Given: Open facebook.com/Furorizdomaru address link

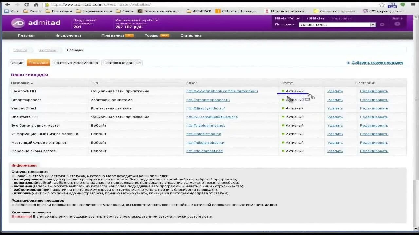Looking at the screenshot, I should [x=222, y=91].
